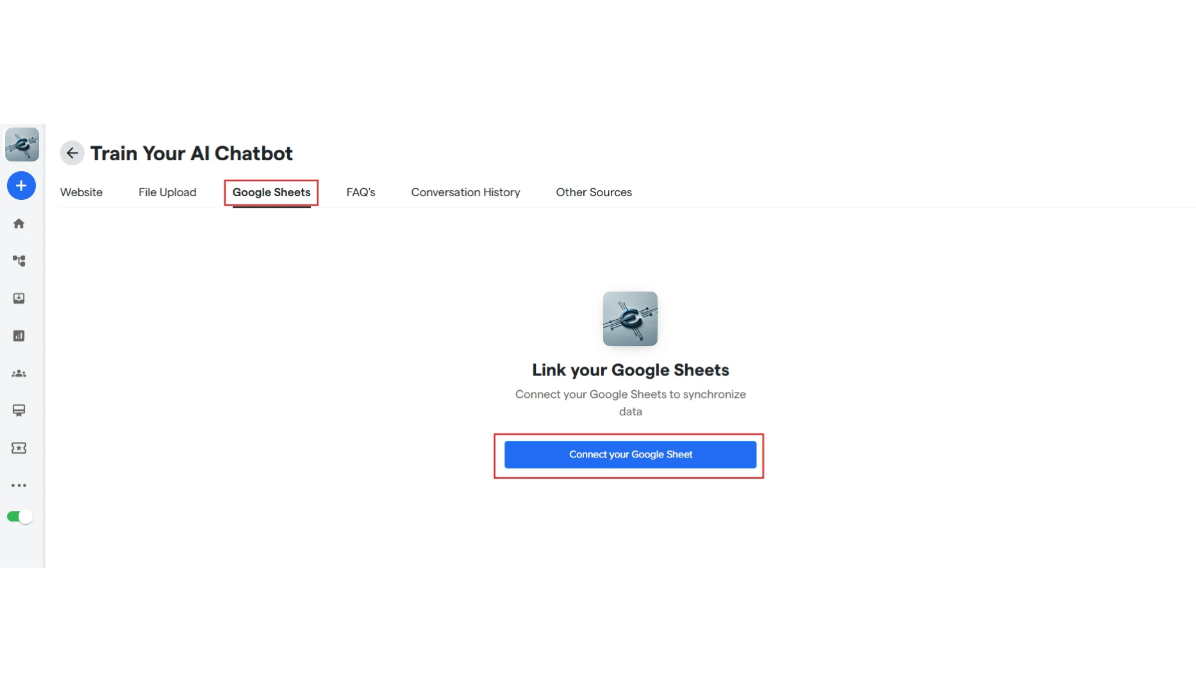This screenshot has width=1196, height=692.
Task: Click the blue plus button in sidebar
Action: point(21,186)
